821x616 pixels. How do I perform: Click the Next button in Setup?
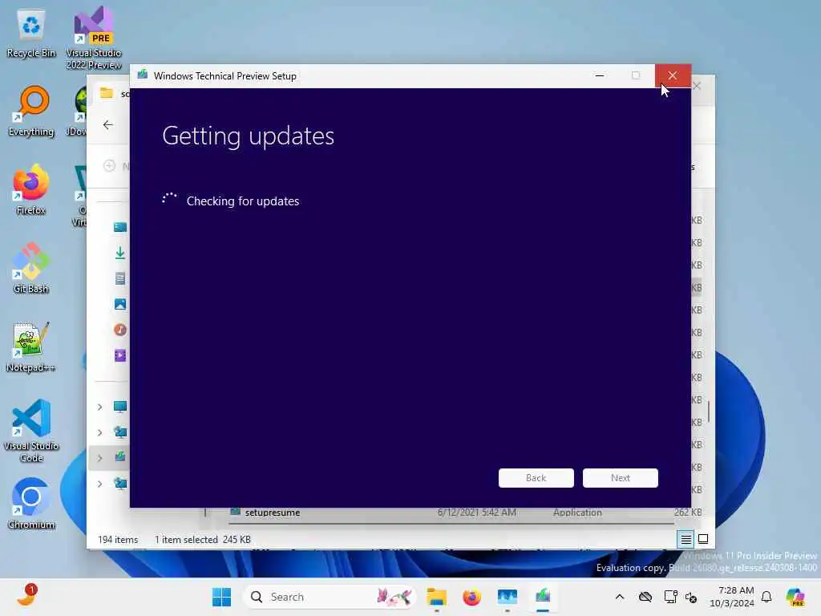621,478
